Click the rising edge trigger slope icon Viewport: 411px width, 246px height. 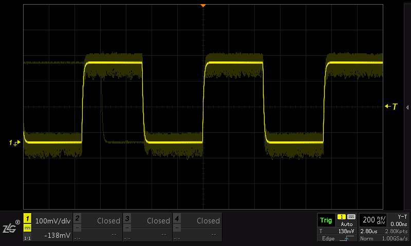coord(346,238)
